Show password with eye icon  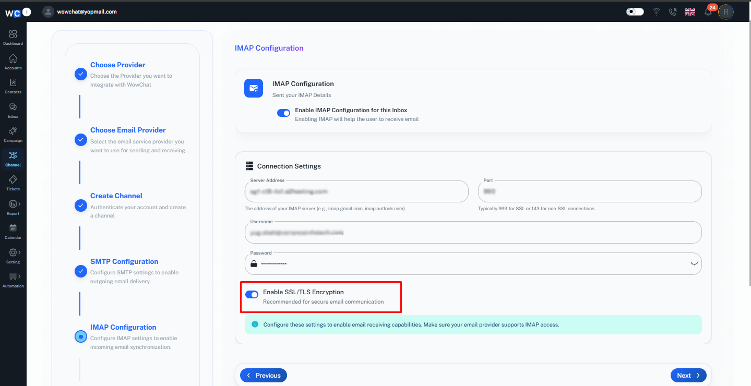click(694, 263)
